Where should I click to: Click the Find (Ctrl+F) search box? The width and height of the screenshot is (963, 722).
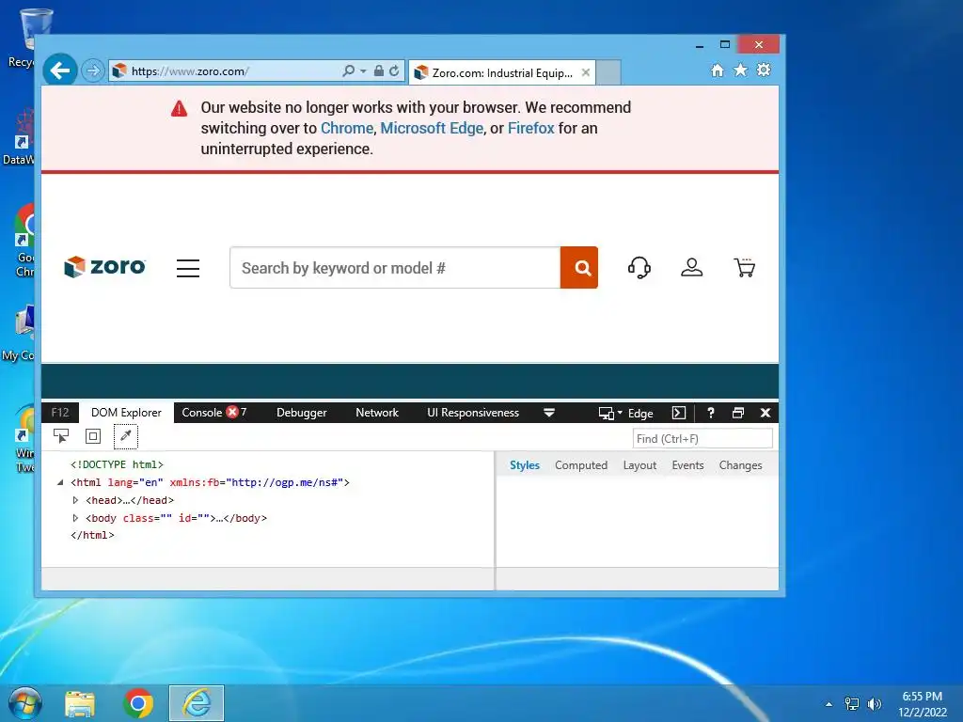703,438
